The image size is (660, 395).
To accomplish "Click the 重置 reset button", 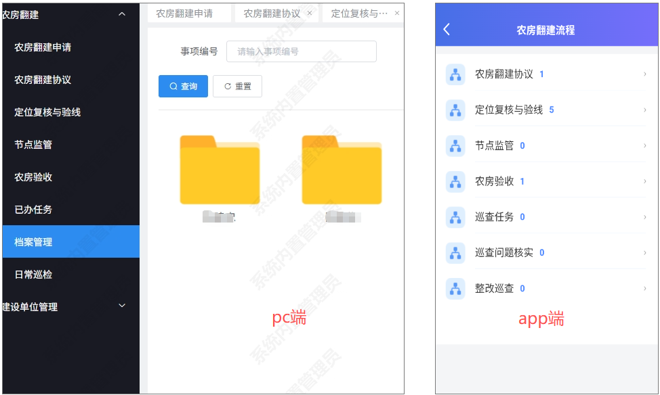I will click(237, 87).
